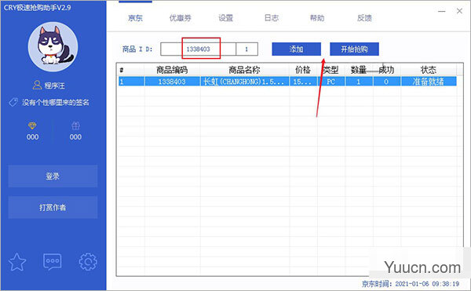
Task: Click the 京东时间 clock in status bar
Action: (411, 284)
